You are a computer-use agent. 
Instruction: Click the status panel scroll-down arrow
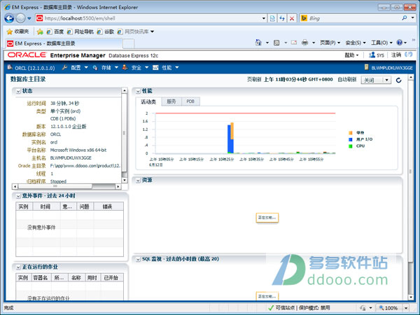tap(125, 181)
